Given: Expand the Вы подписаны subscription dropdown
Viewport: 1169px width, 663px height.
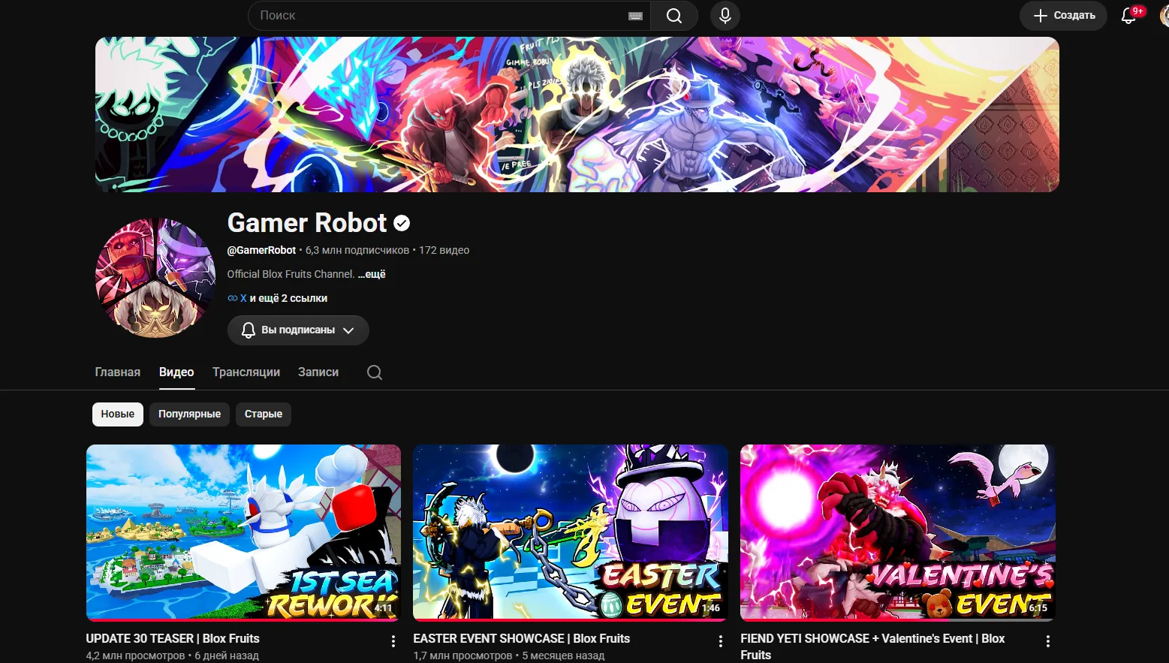Looking at the screenshot, I should click(x=298, y=330).
